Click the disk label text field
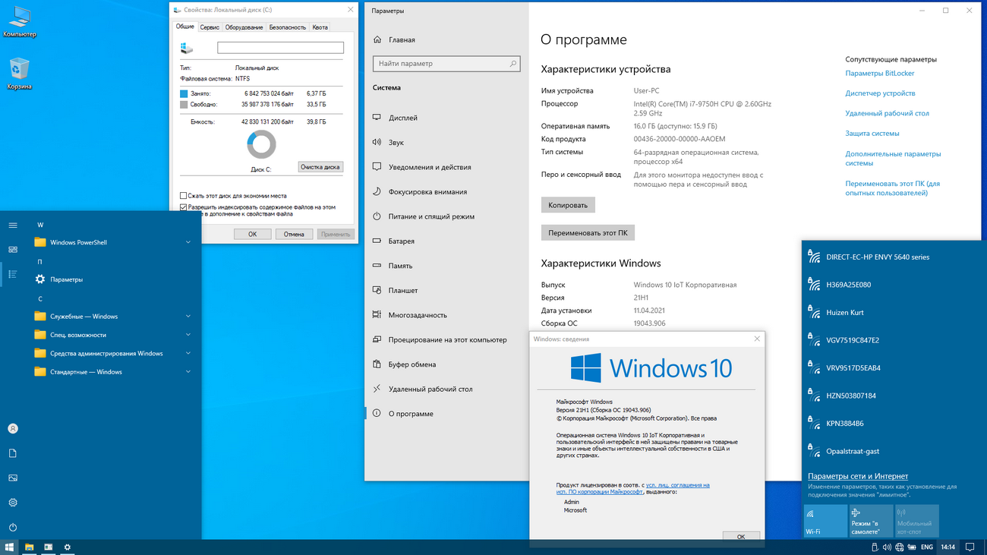 [280, 48]
